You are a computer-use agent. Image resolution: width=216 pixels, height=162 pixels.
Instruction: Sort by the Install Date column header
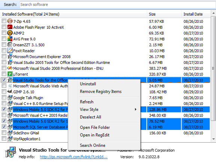coord(196,14)
